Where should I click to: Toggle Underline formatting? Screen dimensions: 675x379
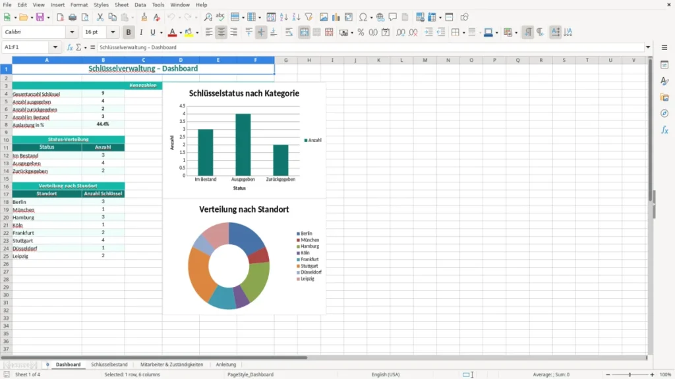(153, 32)
